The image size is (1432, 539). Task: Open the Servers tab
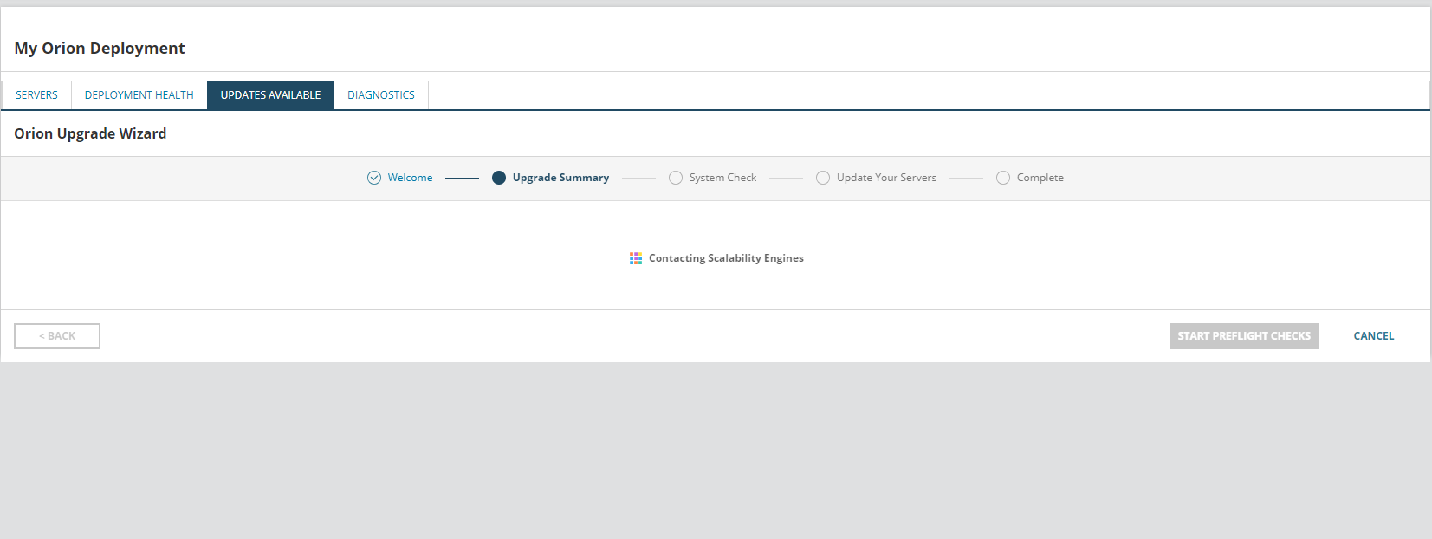coord(36,95)
